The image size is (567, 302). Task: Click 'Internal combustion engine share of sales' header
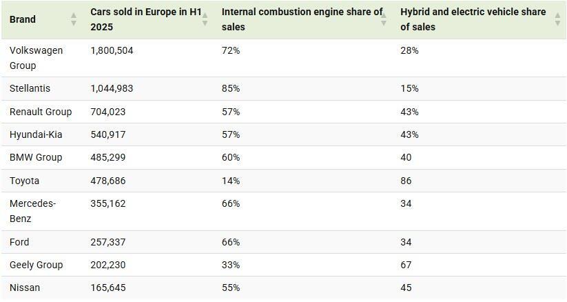pyautogui.click(x=301, y=19)
